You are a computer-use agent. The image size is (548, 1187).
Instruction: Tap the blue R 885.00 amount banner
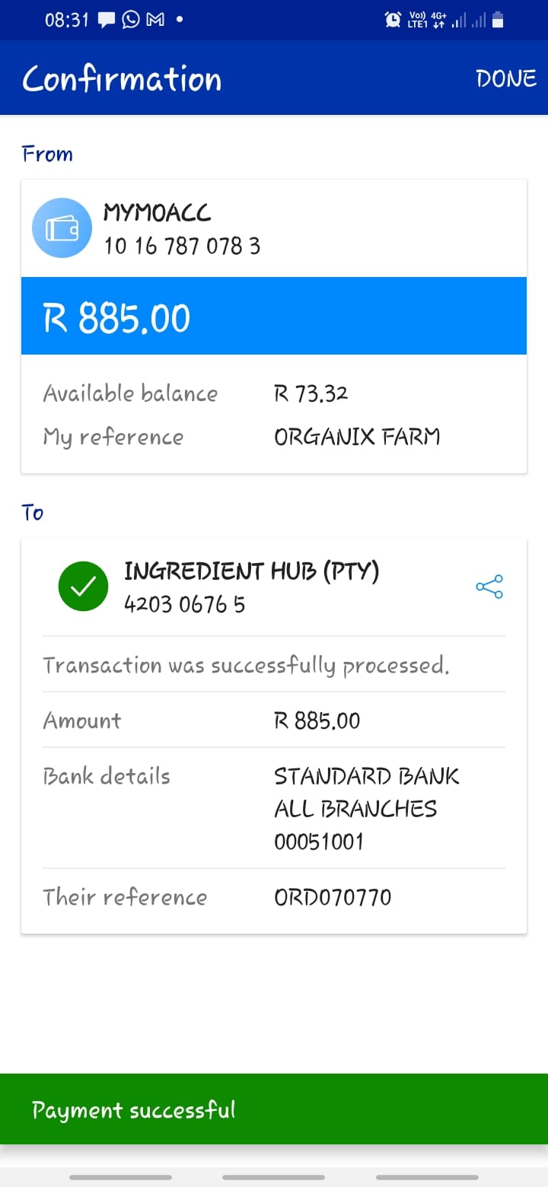274,316
